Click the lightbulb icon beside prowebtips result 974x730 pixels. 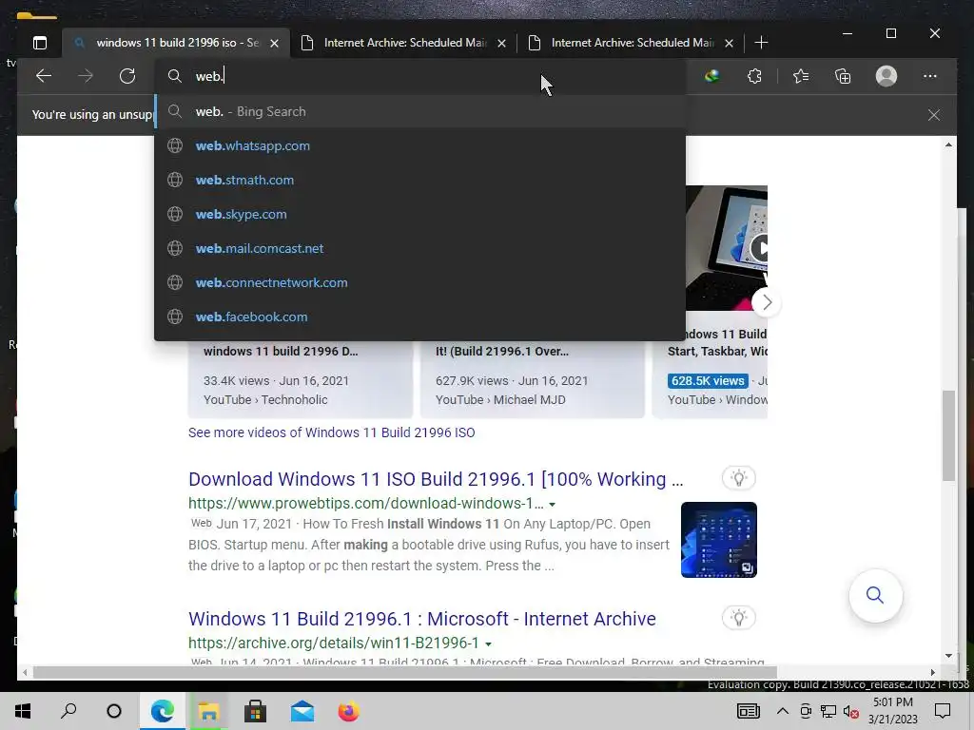pyautogui.click(x=738, y=478)
